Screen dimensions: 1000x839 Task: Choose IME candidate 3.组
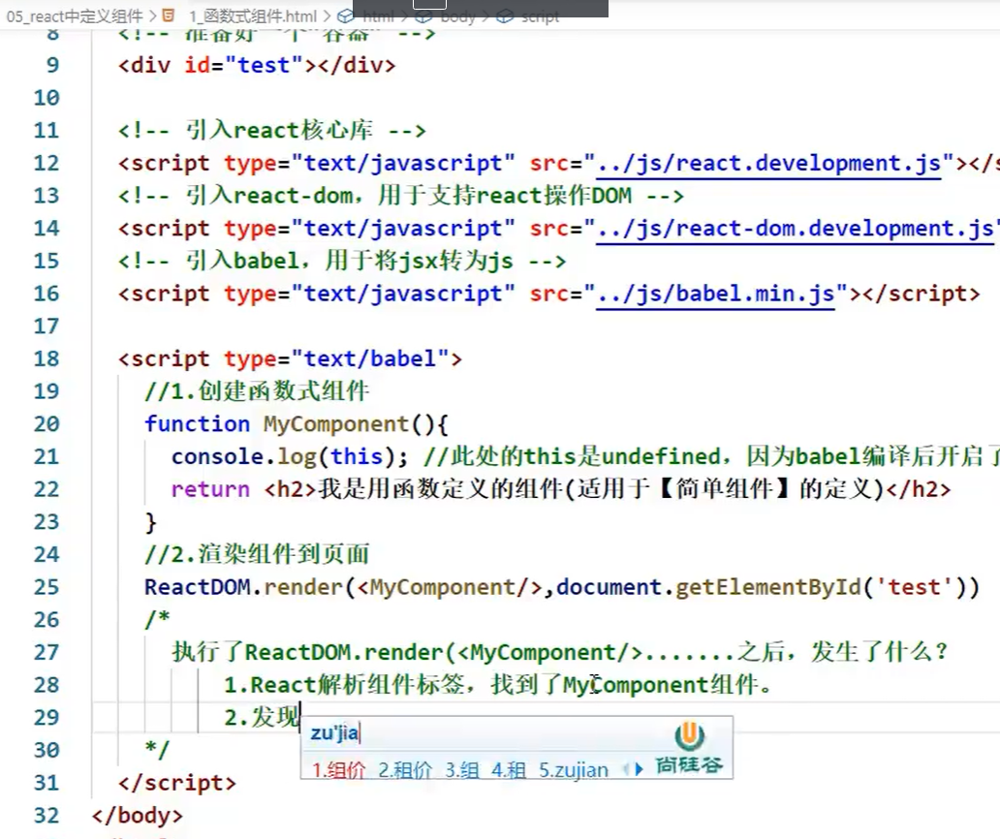coord(462,770)
